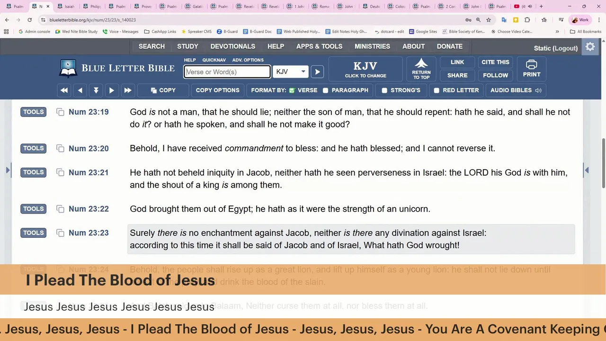
Task: Click verse reference Num 23:21
Action: [x=89, y=173]
